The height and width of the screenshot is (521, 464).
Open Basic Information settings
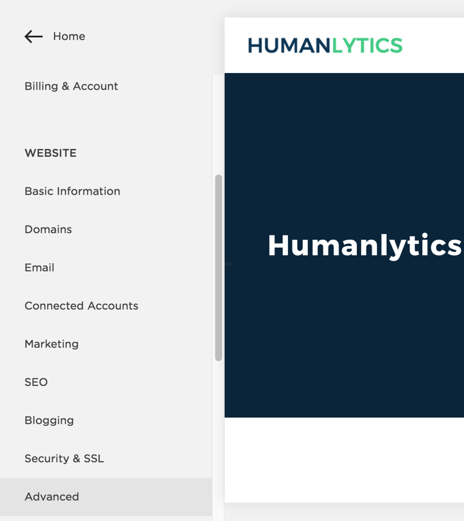coord(72,191)
